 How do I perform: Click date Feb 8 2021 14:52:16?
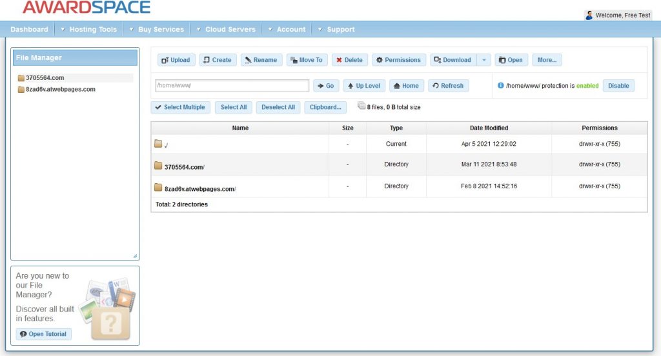(489, 186)
